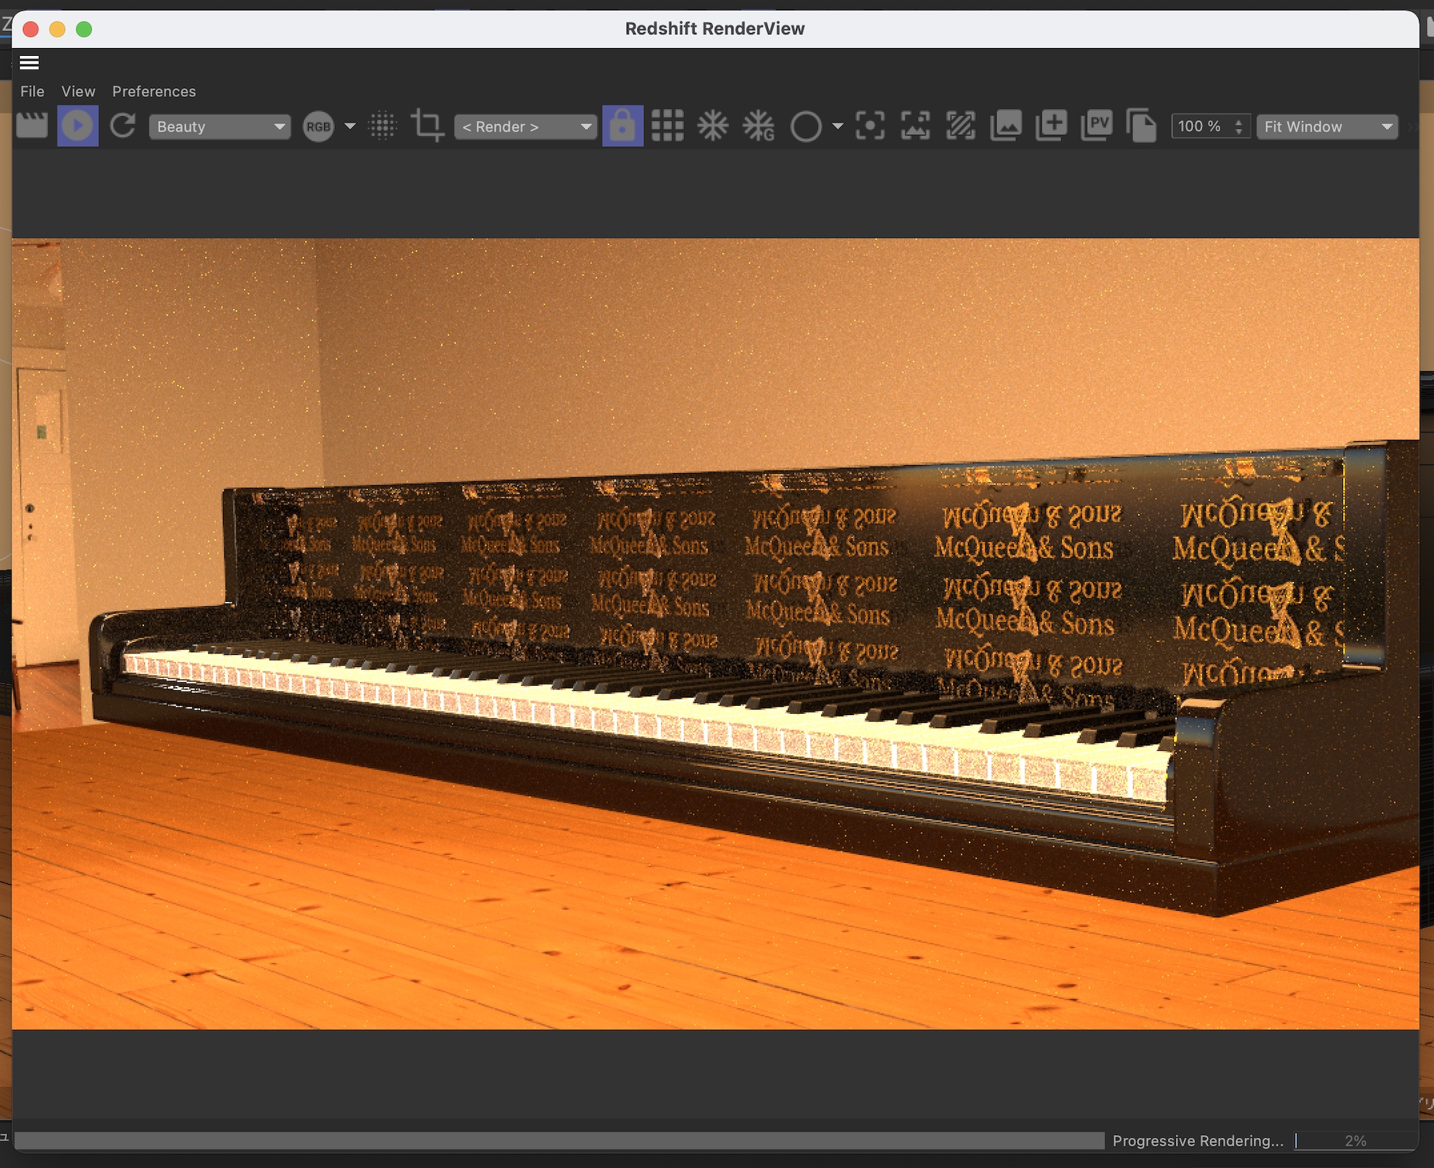
Task: Open the File menu
Action: 32,91
